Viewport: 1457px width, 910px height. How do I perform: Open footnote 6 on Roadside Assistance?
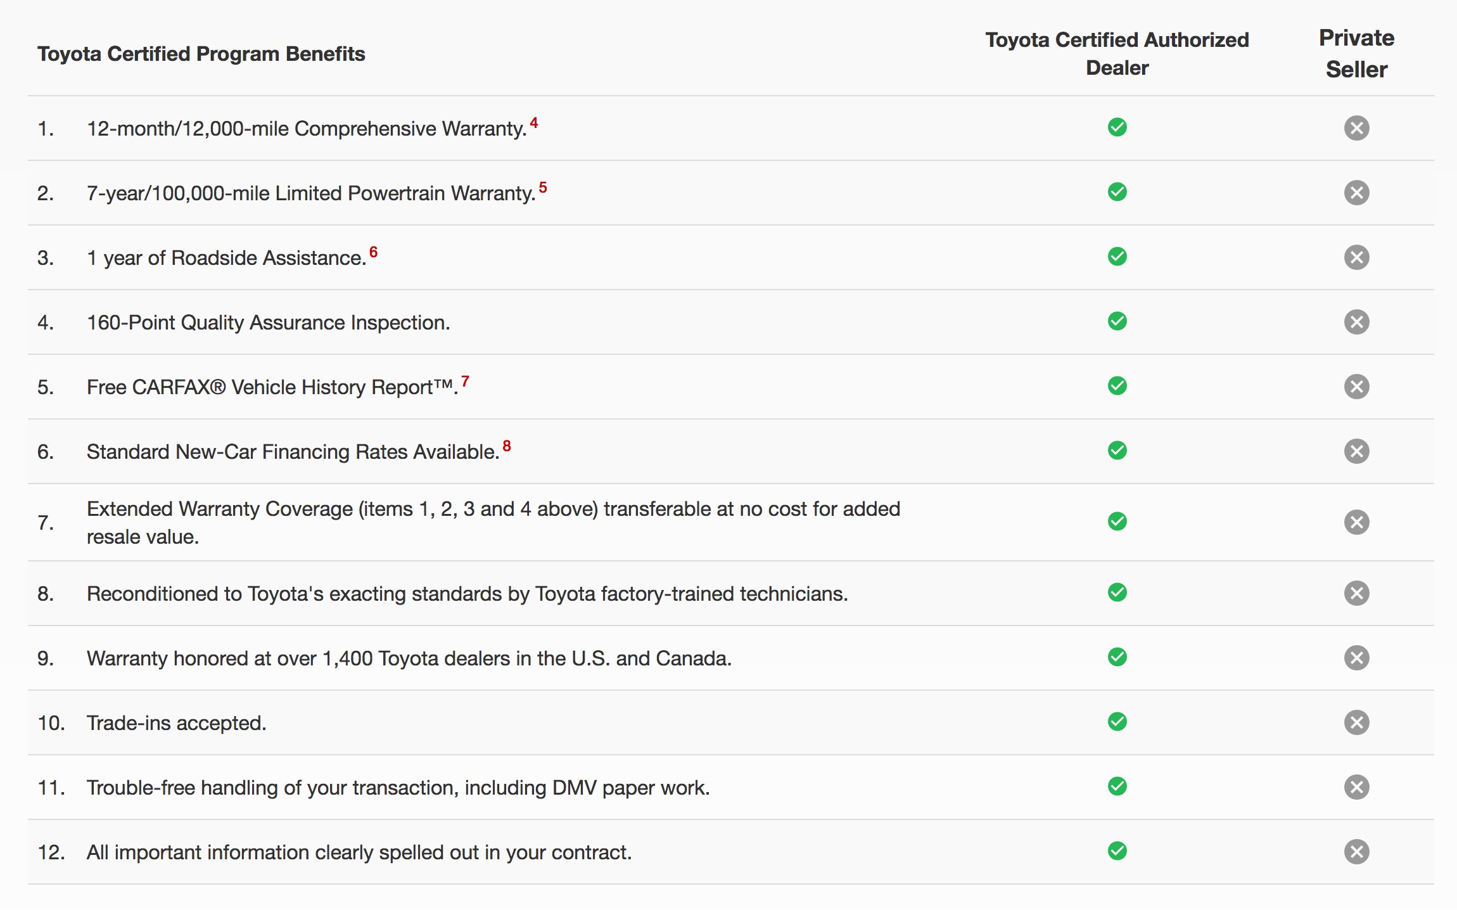pos(374,252)
